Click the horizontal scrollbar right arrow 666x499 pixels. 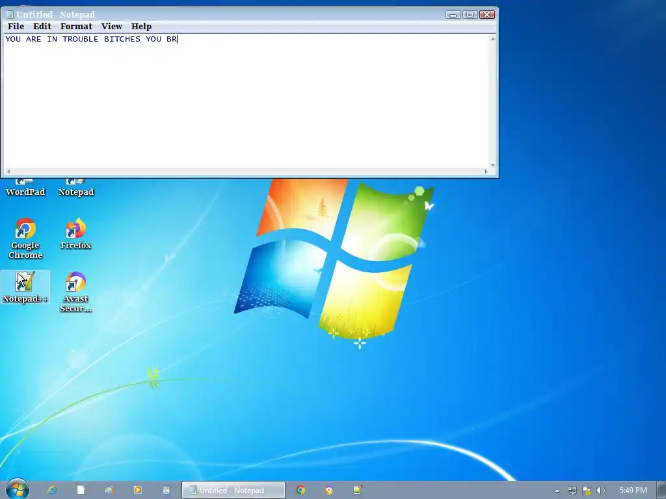point(486,172)
